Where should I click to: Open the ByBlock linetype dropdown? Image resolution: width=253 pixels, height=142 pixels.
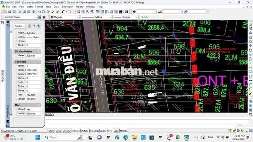click(x=97, y=17)
